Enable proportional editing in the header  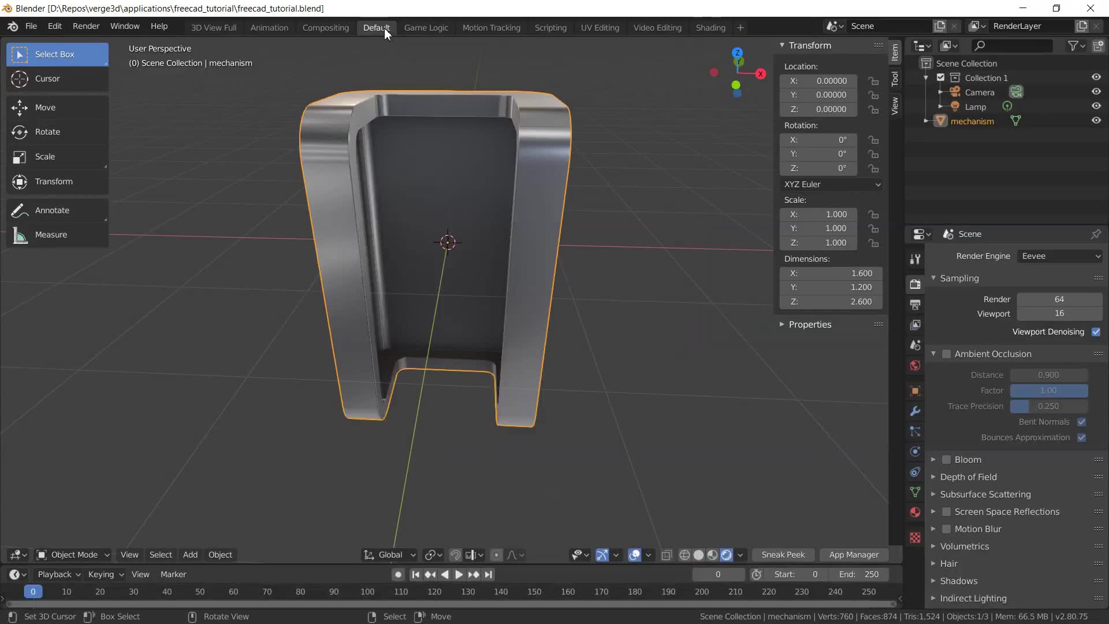(497, 555)
